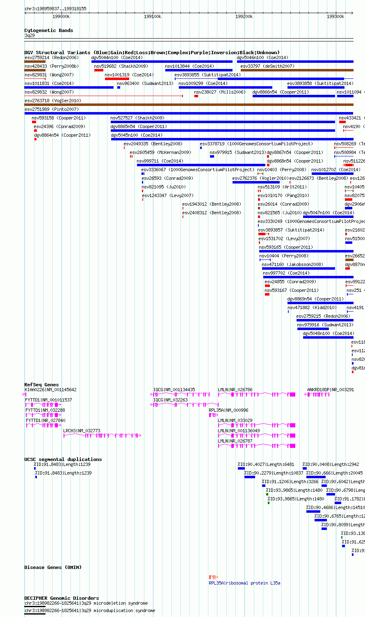This screenshot has height=617, width=365.
Task: Click nsv519682 (Shaikh2009) variant label
Action: [121, 66]
